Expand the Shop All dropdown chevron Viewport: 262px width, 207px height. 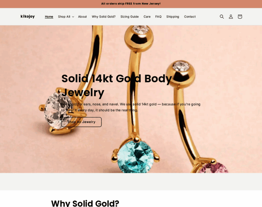73,17
